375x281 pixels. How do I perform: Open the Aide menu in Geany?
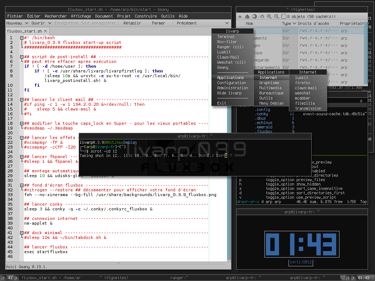183,16
